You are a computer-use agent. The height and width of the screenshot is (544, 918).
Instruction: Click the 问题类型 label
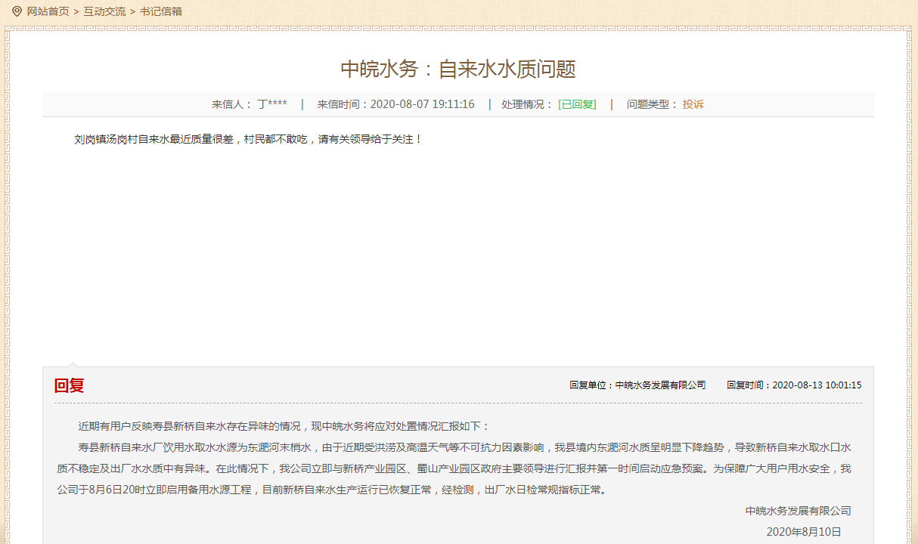pos(652,104)
